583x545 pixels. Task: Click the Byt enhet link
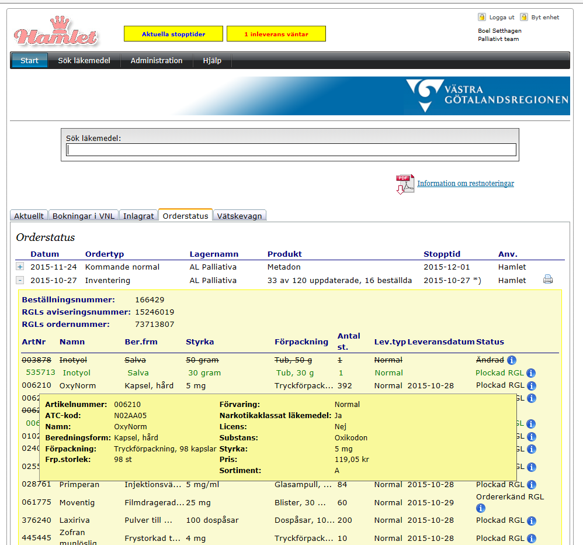click(545, 17)
